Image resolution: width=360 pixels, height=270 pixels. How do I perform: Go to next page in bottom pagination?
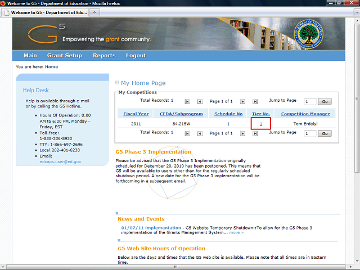(242, 134)
